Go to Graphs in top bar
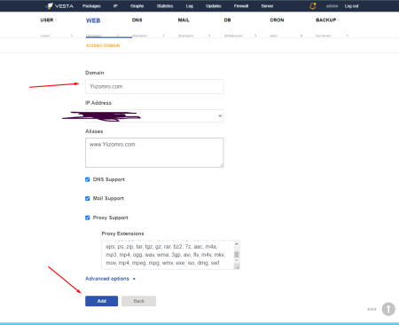 (x=137, y=6)
